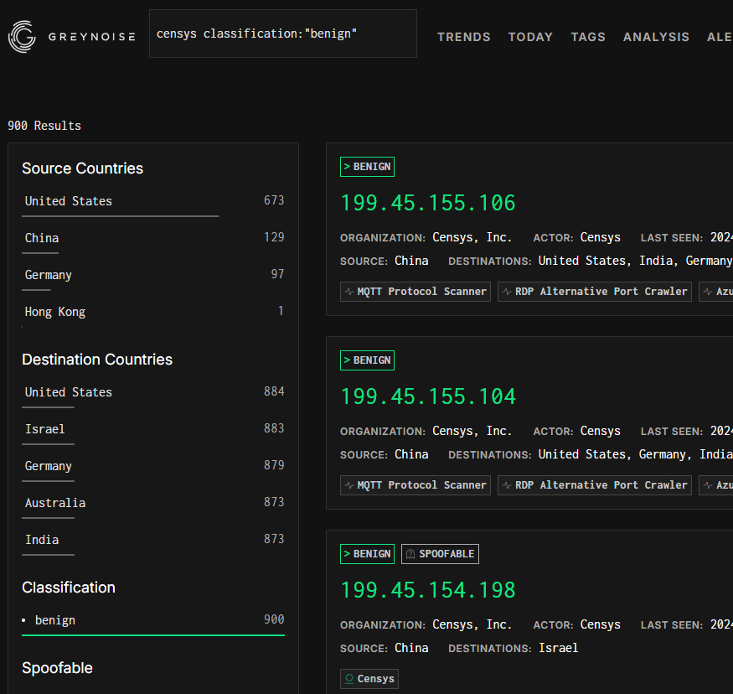Click the 'Source Countries' heading
This screenshot has height=694, width=733.
tap(82, 168)
